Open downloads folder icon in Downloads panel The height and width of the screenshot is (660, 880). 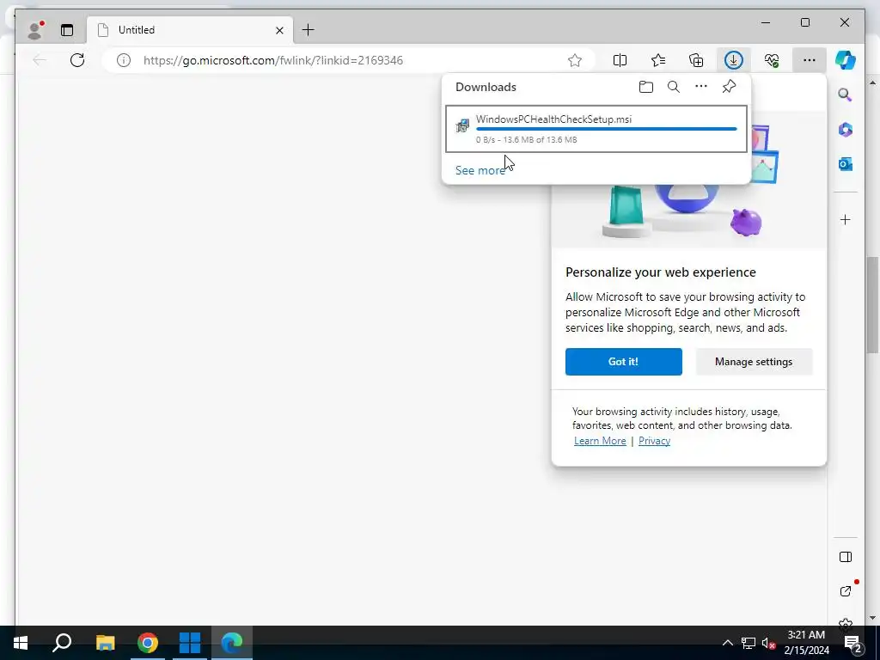coord(646,87)
